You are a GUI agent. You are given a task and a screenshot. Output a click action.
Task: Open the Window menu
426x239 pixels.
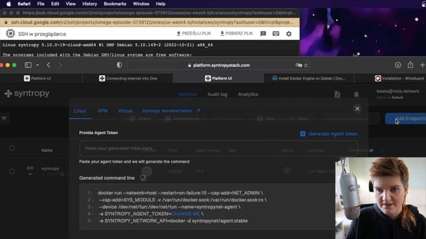[x=141, y=4]
